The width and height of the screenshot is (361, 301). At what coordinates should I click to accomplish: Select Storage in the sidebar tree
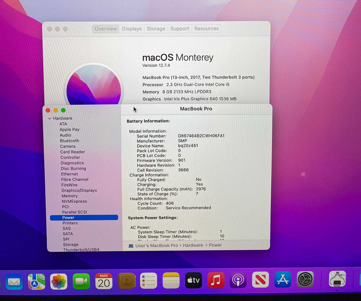pos(70,245)
